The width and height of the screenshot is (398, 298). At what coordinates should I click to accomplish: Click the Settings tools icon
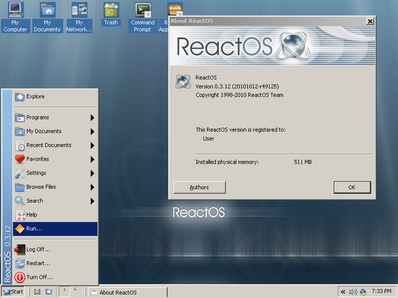20,173
